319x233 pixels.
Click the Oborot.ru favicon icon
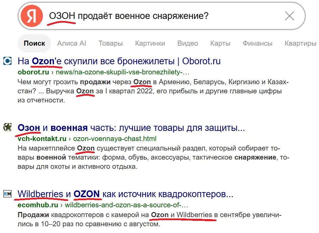pyautogui.click(x=7, y=61)
